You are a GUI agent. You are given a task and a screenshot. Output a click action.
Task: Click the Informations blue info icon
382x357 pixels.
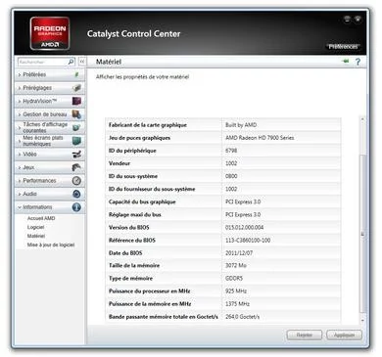[76, 207]
